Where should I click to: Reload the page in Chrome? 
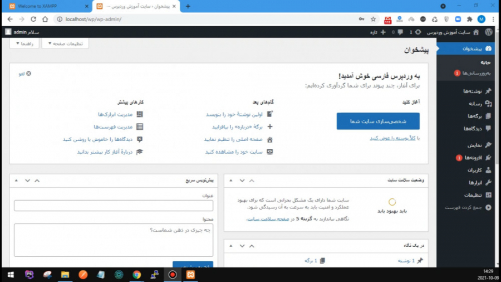coord(33,19)
